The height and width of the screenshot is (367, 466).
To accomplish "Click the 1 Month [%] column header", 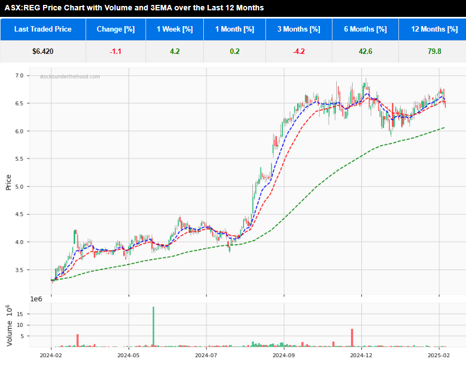I will 234,29.
